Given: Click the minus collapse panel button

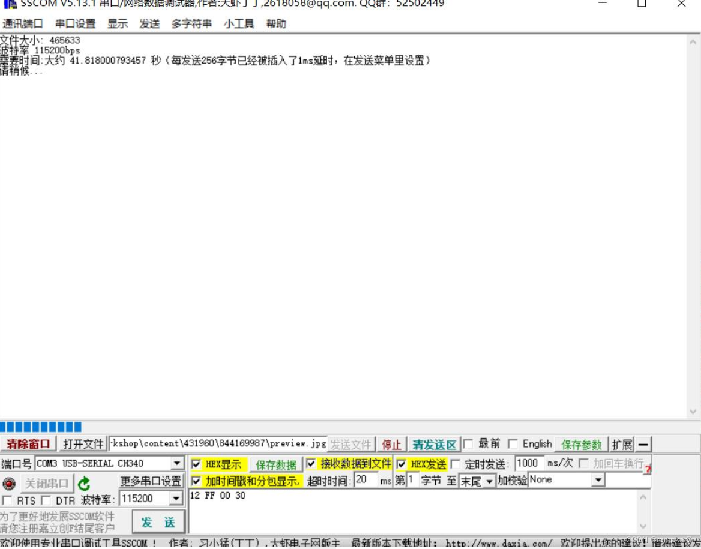Looking at the screenshot, I should click(643, 445).
